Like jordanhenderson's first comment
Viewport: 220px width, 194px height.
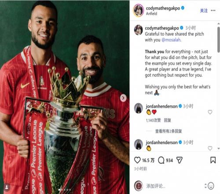coord(210,112)
